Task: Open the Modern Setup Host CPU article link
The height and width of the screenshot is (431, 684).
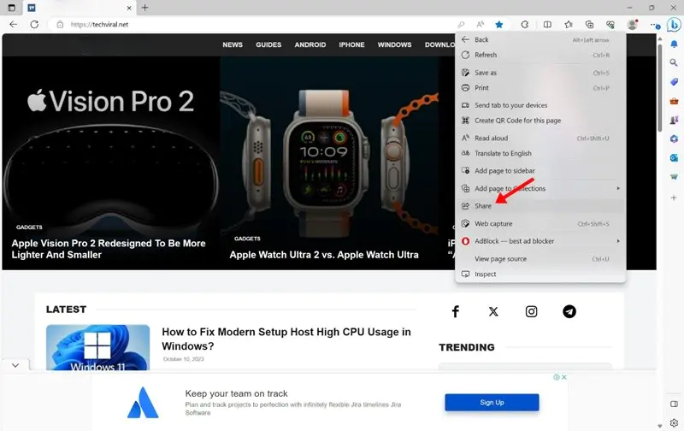Action: (x=286, y=339)
